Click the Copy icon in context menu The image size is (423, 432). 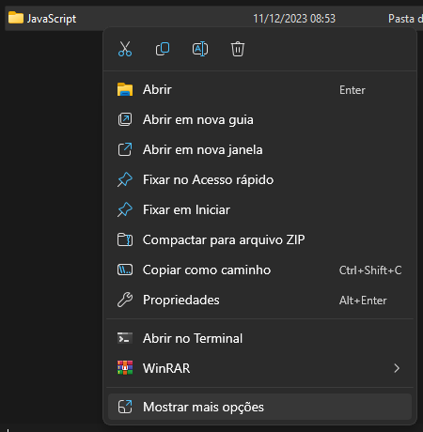[x=163, y=49]
